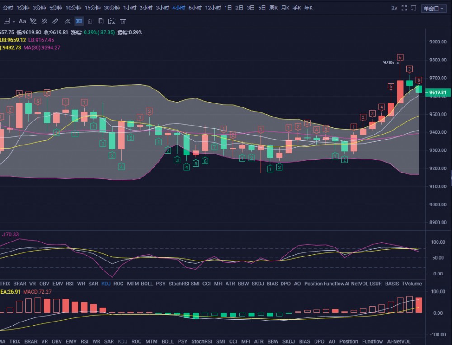Expand the arrow next to crosshair tool
This screenshot has width=452, height=345.
click(14, 22)
